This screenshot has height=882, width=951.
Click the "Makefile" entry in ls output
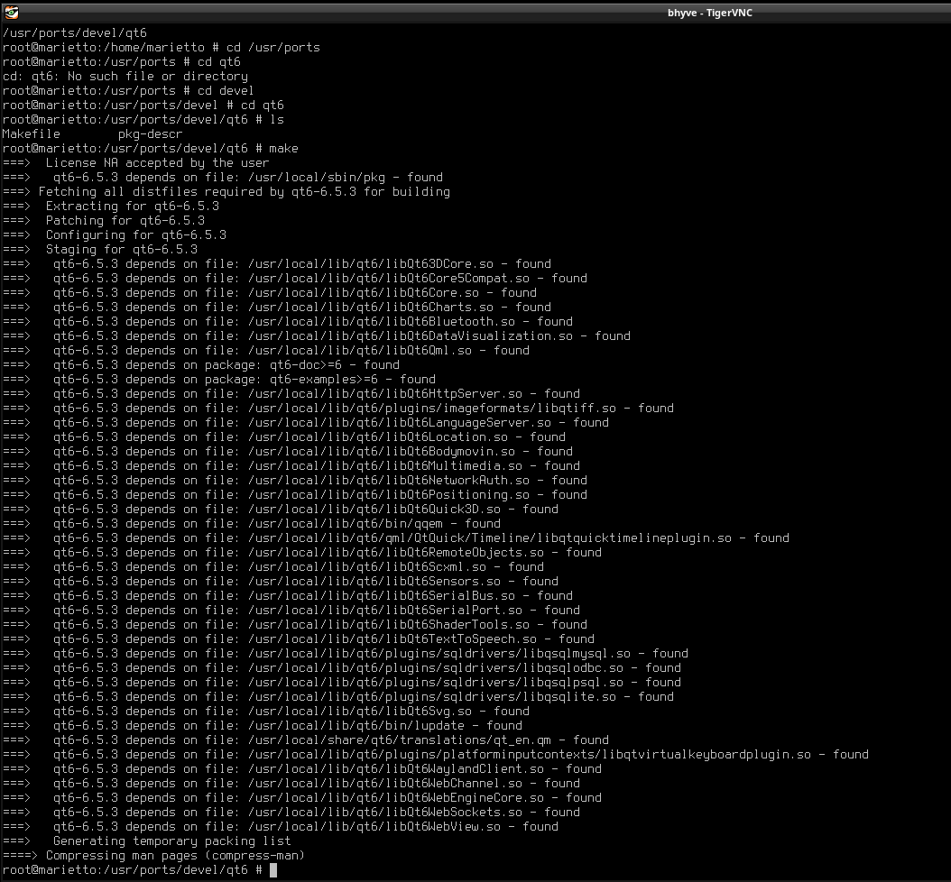tap(31, 133)
